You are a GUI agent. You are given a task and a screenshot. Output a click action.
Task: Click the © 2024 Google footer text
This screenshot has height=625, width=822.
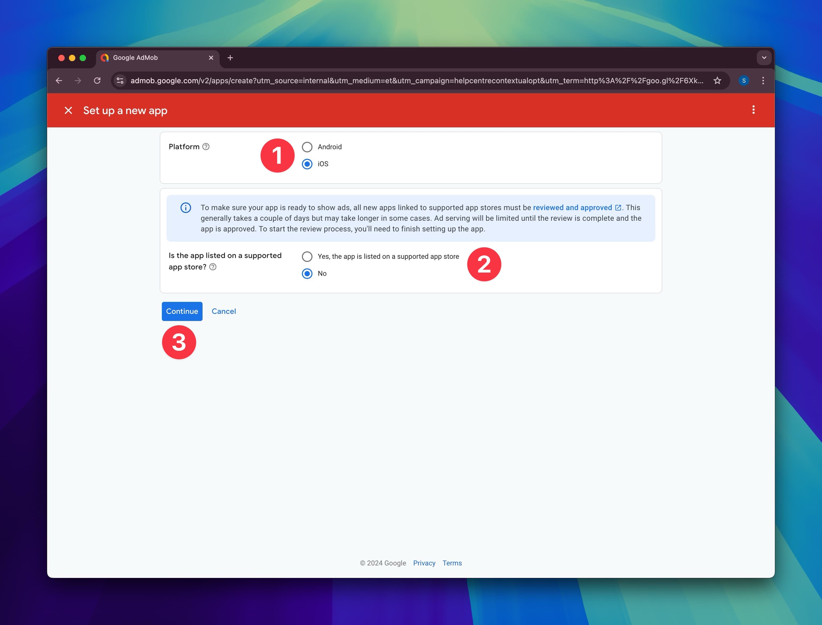pyautogui.click(x=383, y=563)
